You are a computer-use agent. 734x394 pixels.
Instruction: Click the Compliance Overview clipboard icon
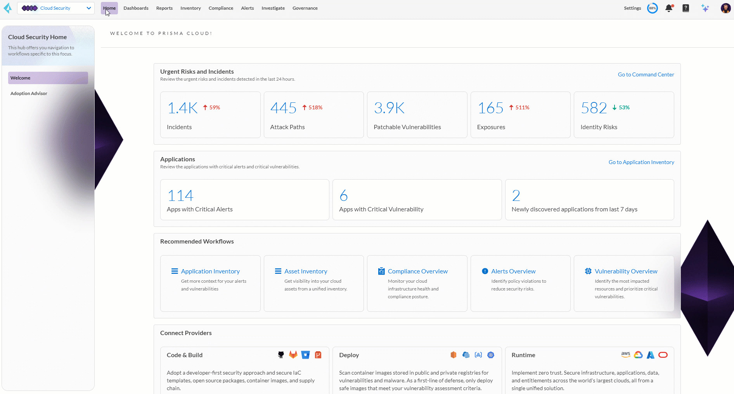tap(381, 271)
